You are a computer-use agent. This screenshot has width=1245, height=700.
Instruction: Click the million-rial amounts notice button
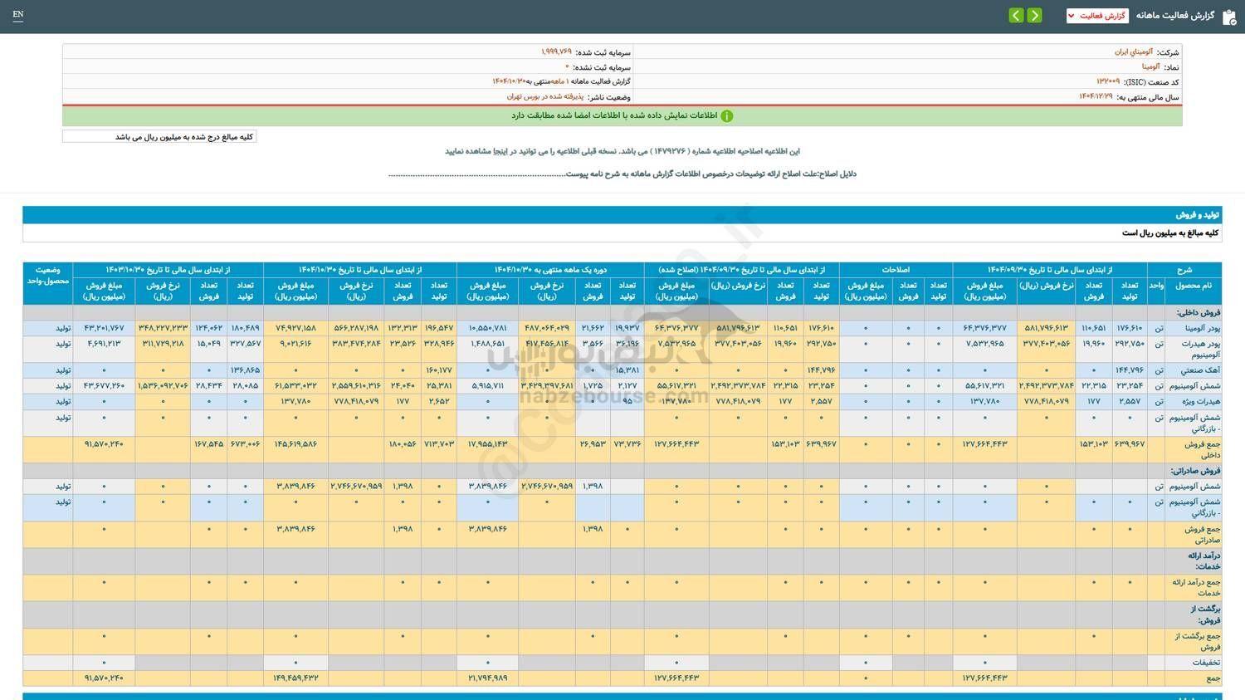tap(159, 135)
